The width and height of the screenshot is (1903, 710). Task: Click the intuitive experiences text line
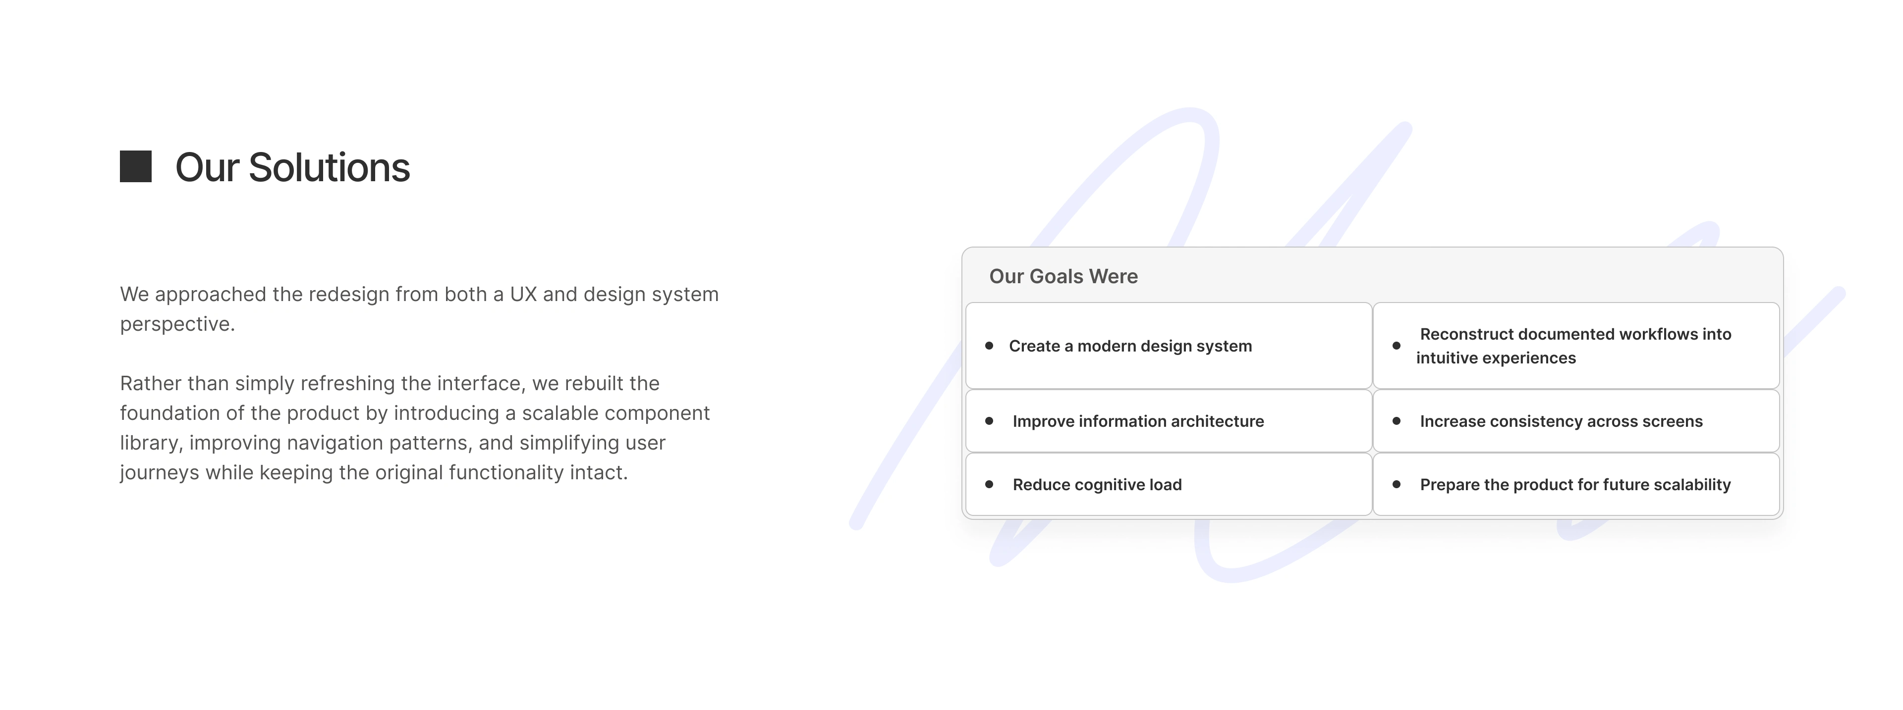click(x=1495, y=358)
